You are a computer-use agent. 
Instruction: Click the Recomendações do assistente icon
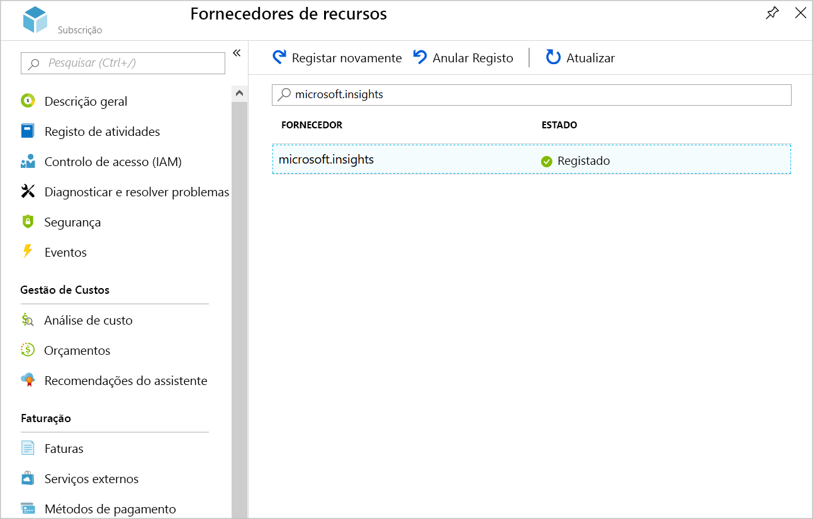coord(28,380)
